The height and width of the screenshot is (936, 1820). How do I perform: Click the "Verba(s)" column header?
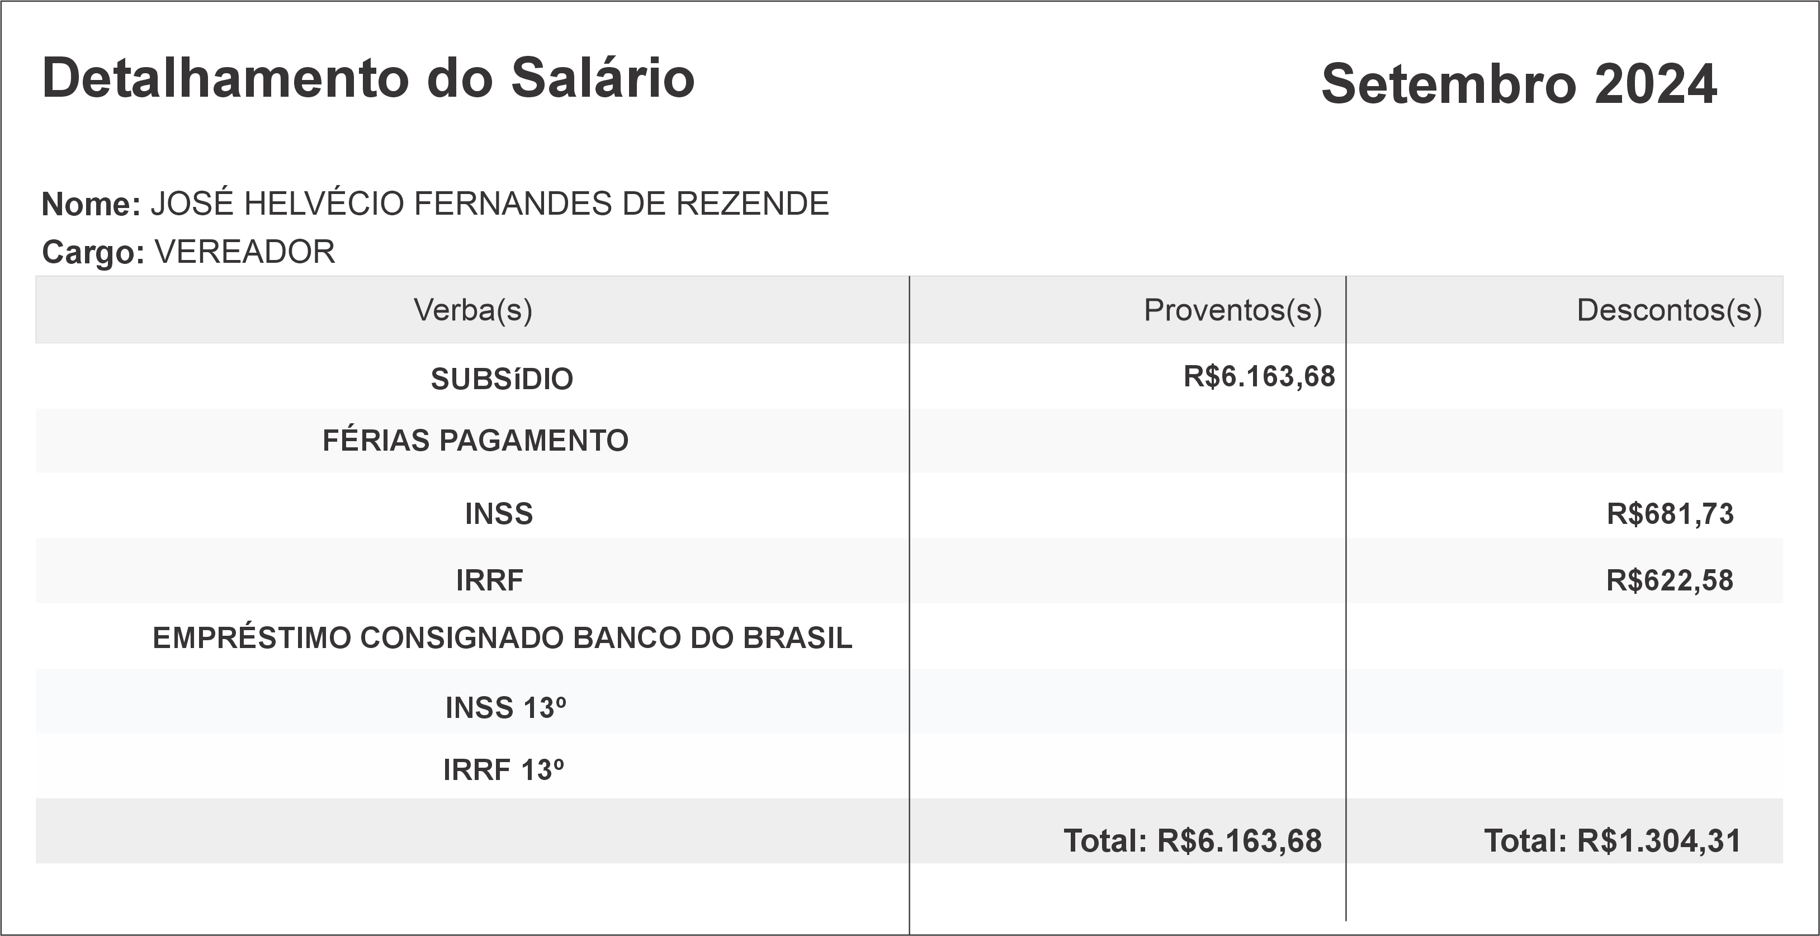[472, 310]
